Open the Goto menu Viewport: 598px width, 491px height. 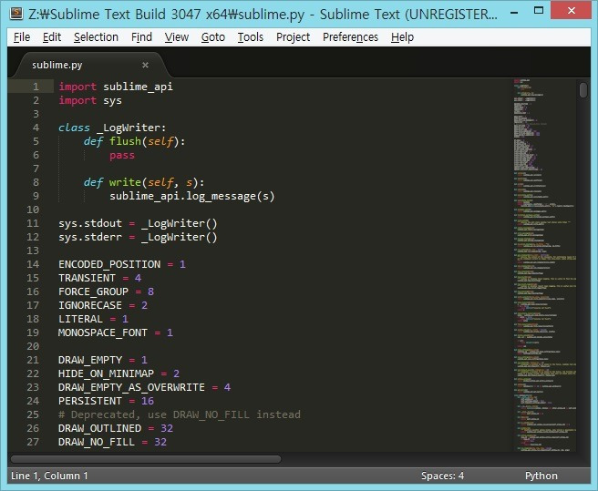pyautogui.click(x=213, y=37)
